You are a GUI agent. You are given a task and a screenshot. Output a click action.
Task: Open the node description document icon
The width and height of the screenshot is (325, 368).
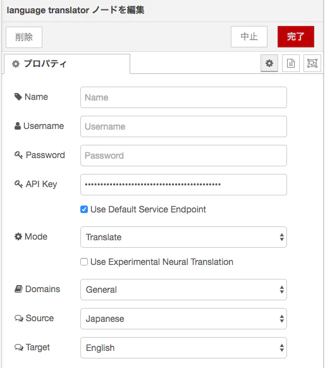point(291,63)
